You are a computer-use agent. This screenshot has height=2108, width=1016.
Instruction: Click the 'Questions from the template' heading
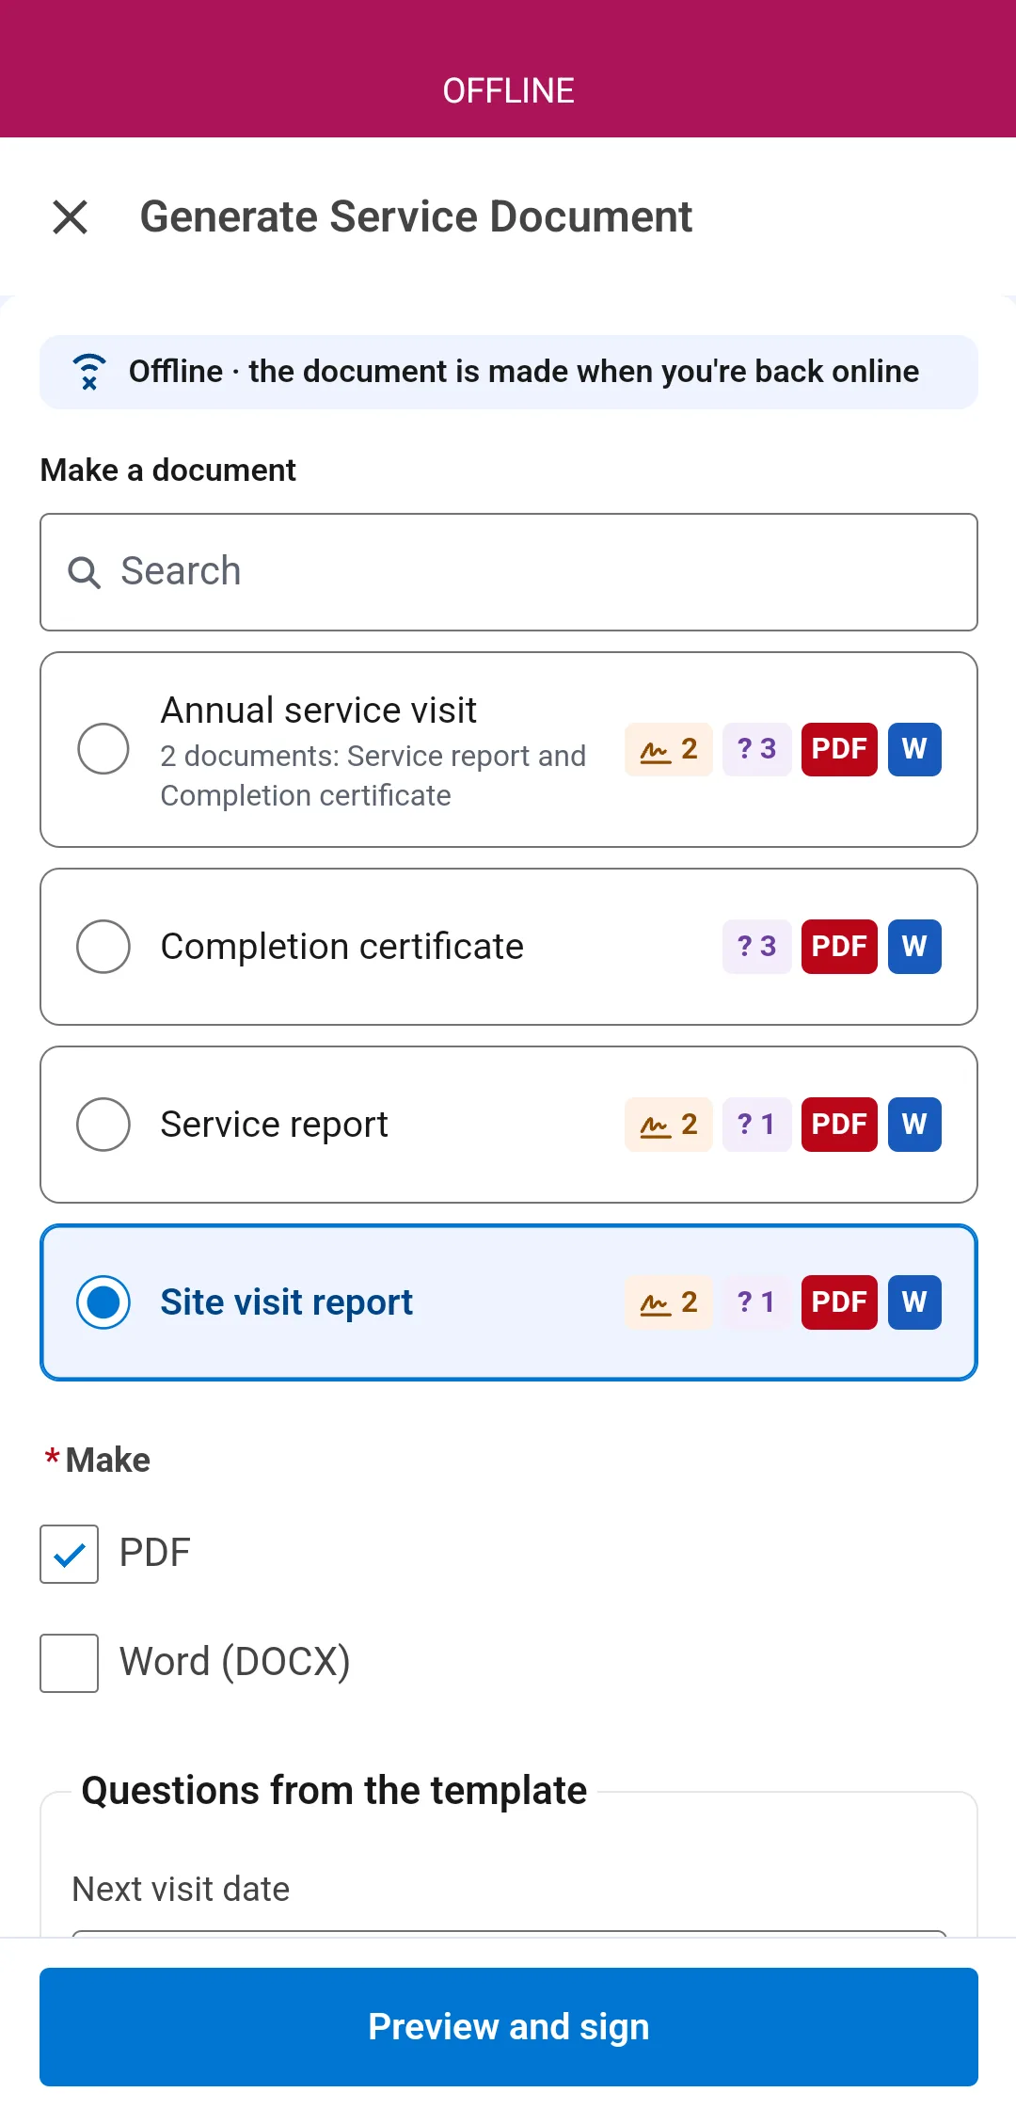click(x=335, y=1791)
